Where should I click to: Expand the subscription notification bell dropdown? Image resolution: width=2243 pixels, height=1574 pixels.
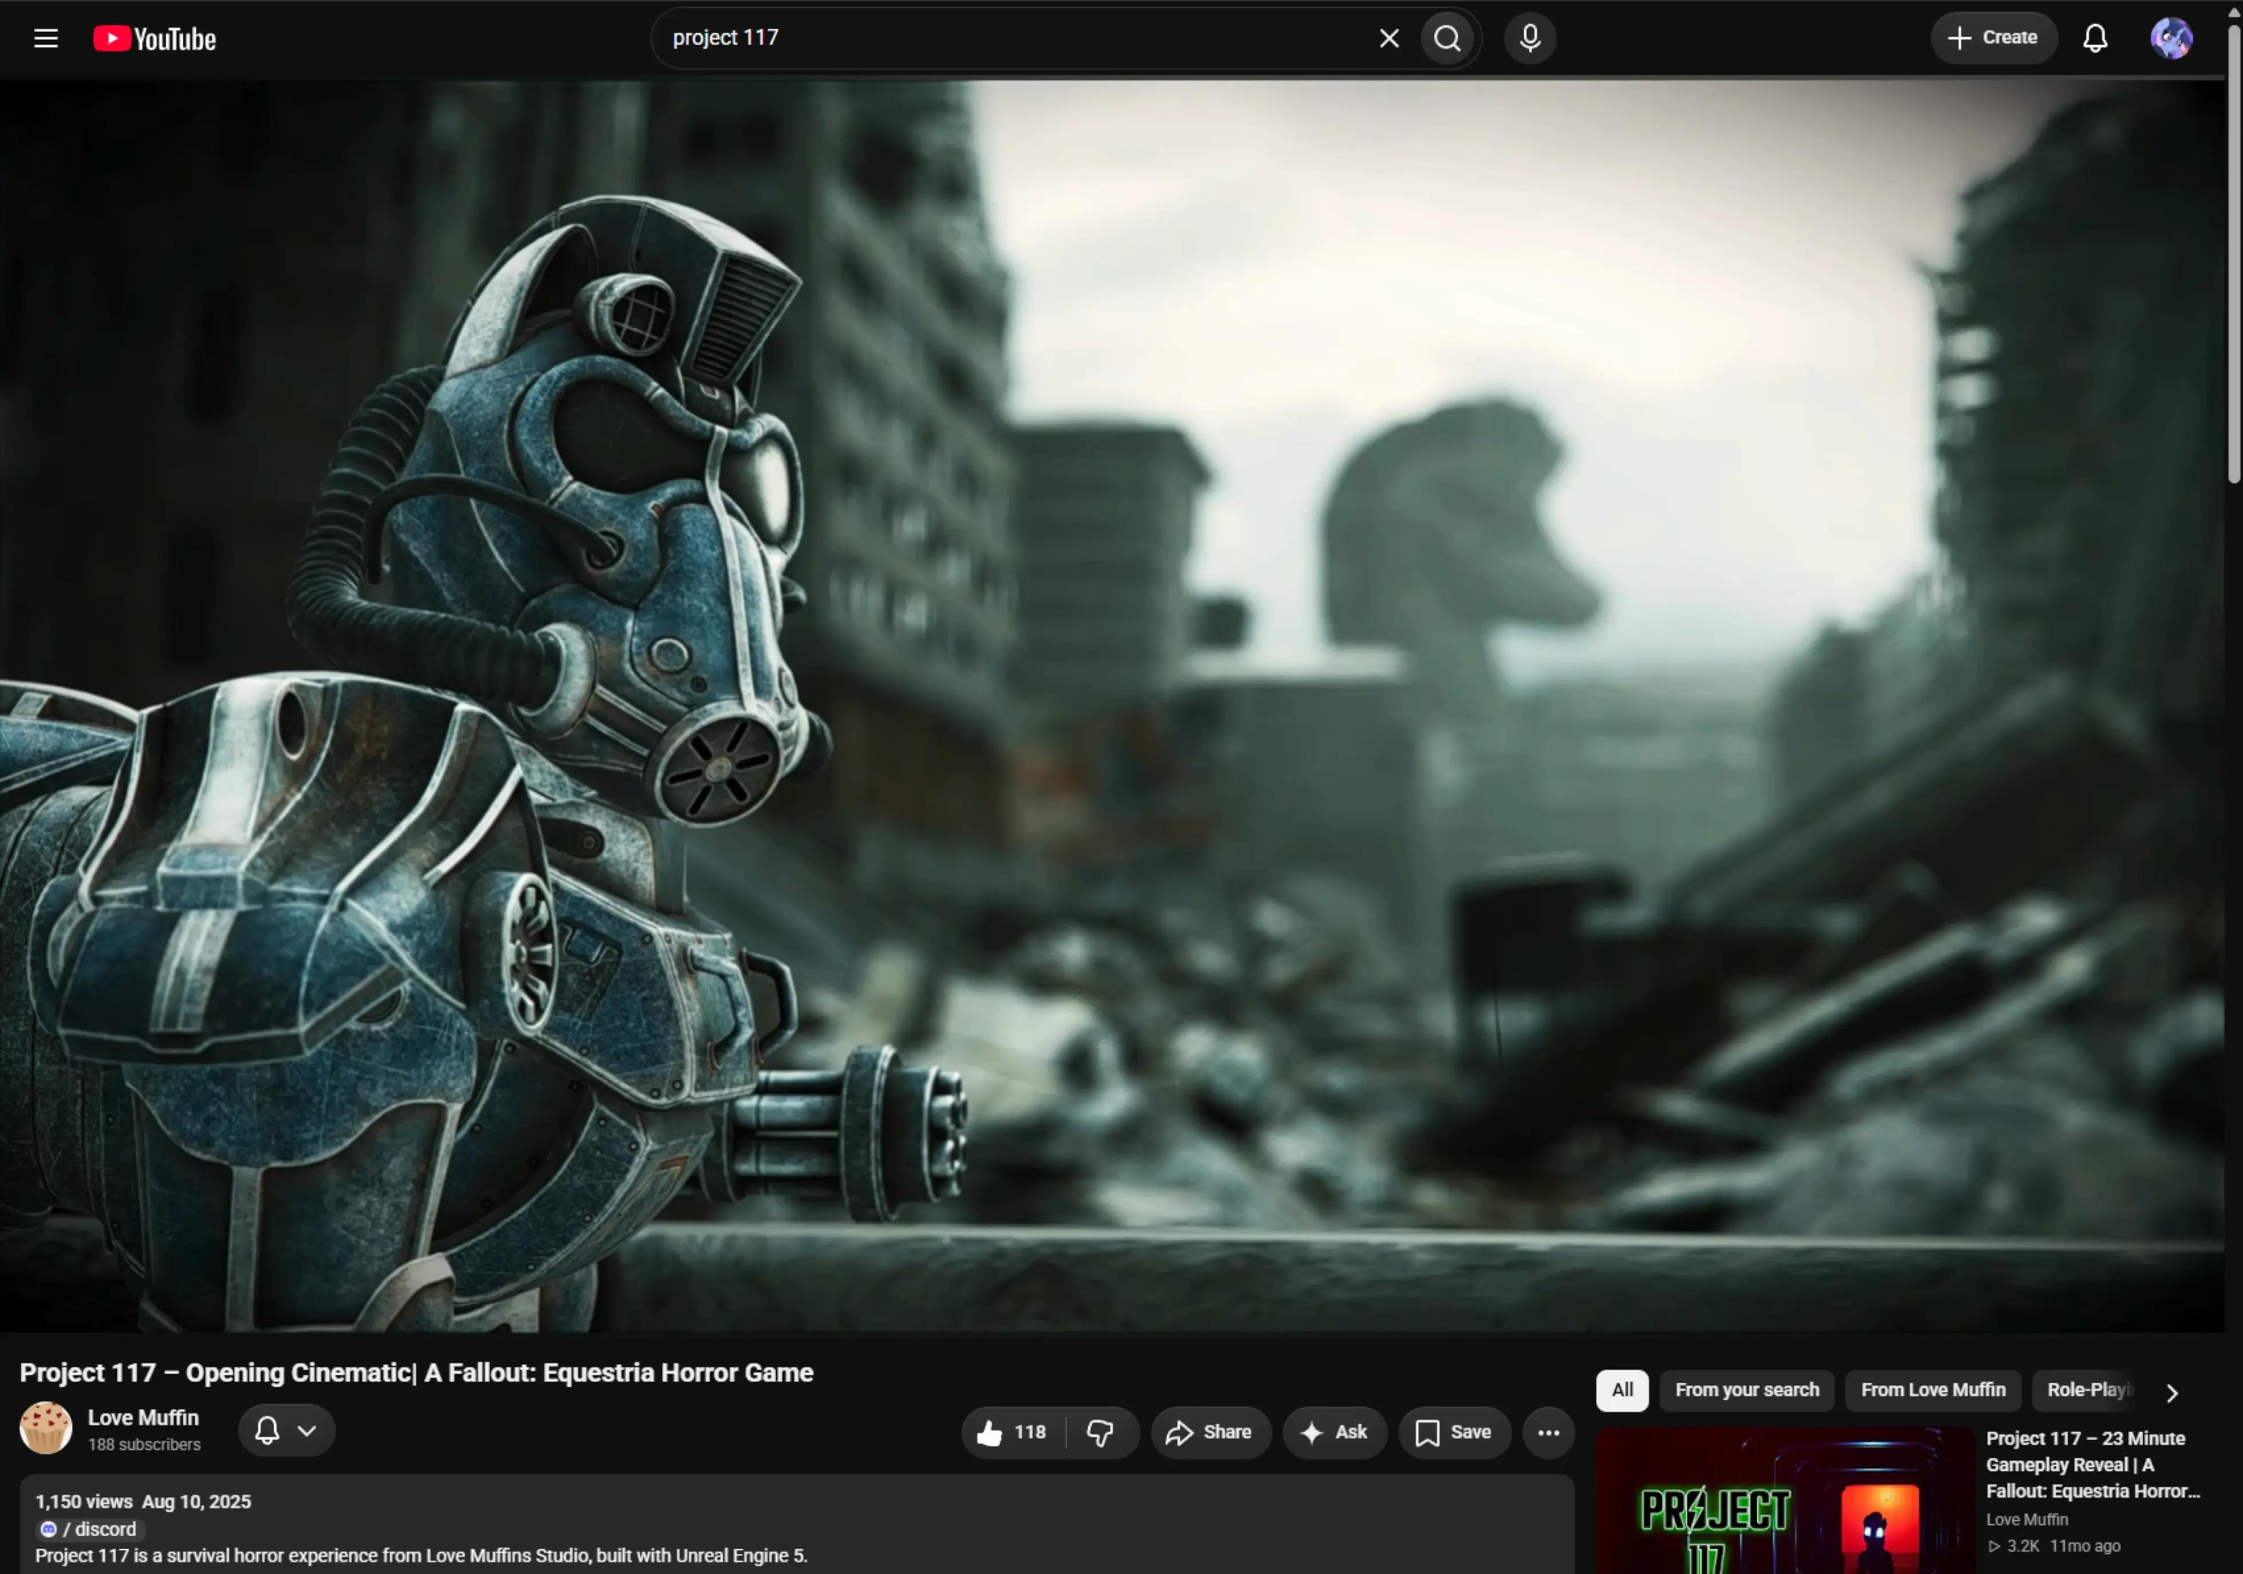tap(286, 1431)
